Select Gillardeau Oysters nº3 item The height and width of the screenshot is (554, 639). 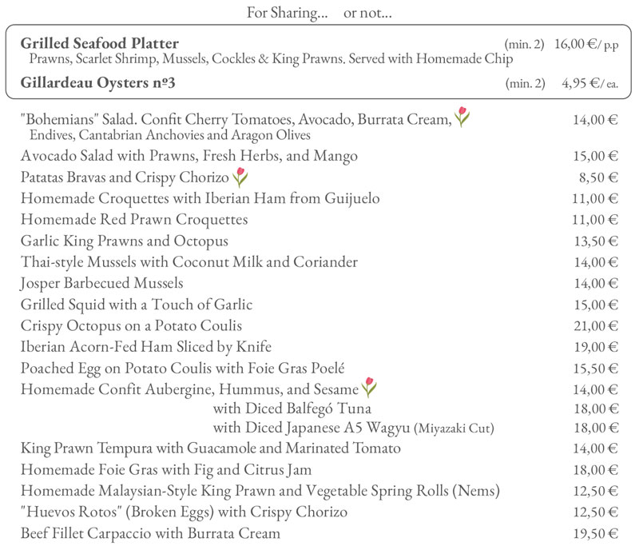(x=97, y=83)
